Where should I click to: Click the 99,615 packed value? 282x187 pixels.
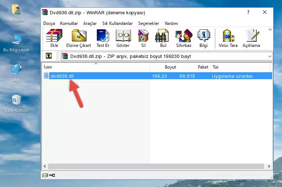(187, 76)
